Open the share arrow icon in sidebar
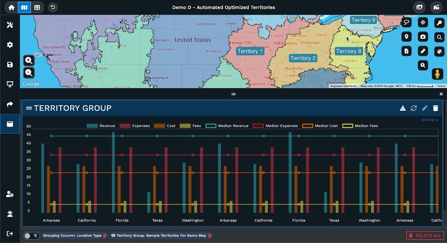The height and width of the screenshot is (243, 447). [10, 104]
